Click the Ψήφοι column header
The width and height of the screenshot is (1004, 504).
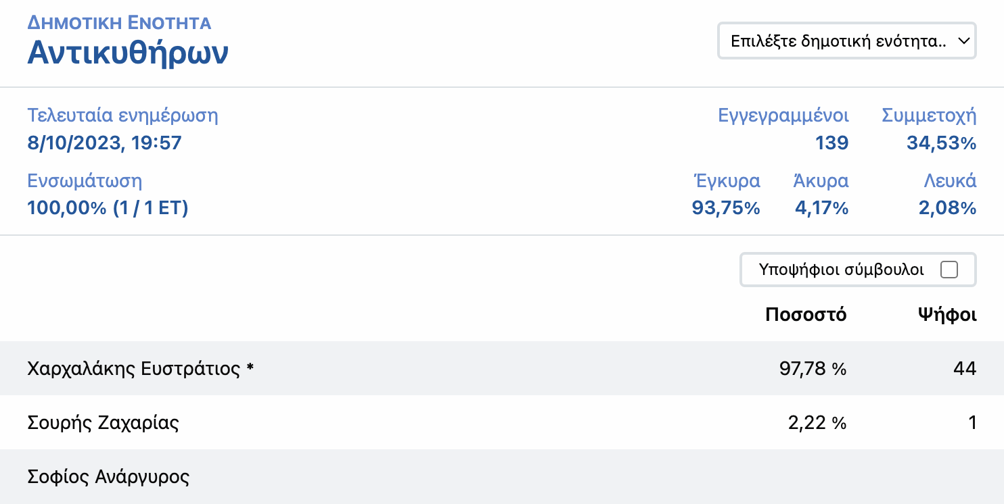946,315
